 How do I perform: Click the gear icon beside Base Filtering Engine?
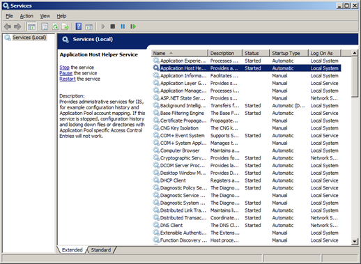(156, 113)
